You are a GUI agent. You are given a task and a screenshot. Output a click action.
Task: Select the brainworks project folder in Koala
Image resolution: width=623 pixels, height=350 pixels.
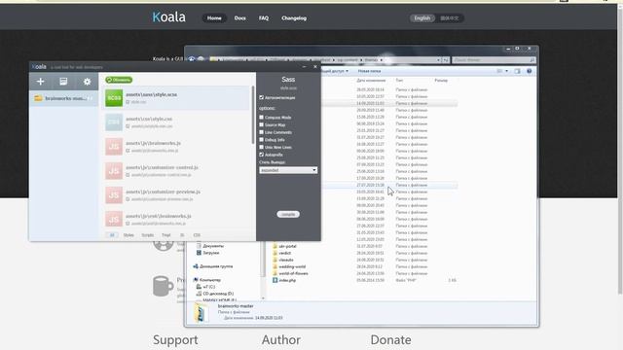coord(63,98)
